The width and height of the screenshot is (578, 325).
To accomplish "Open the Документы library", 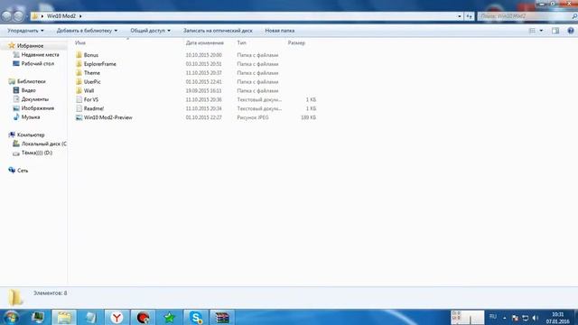I will coord(34,99).
